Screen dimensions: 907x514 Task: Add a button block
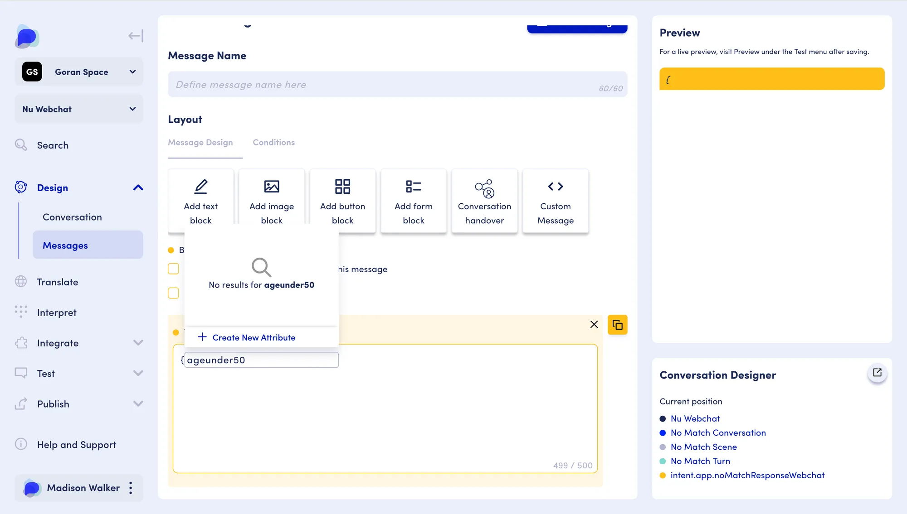coord(342,201)
